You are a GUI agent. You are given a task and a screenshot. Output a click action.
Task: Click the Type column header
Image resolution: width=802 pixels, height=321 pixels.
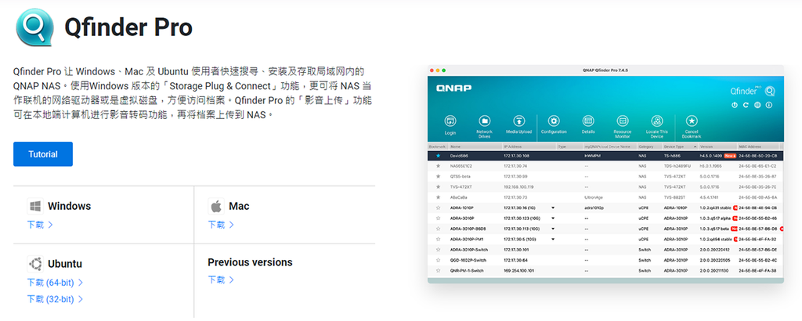pos(570,146)
